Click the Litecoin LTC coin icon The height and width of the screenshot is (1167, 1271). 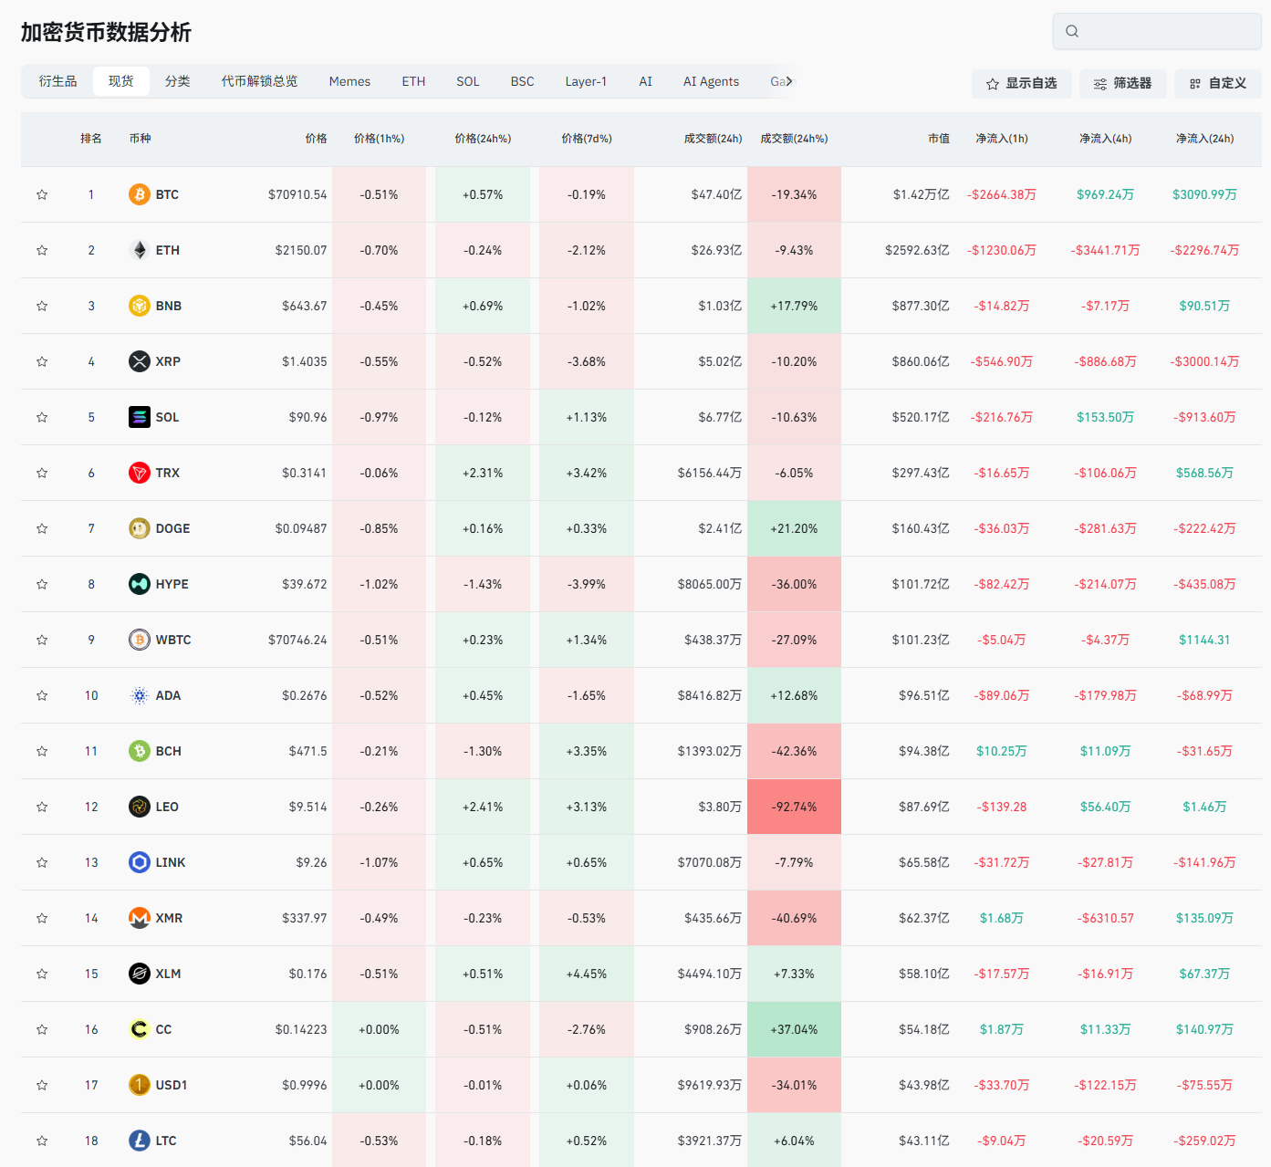pyautogui.click(x=139, y=1141)
